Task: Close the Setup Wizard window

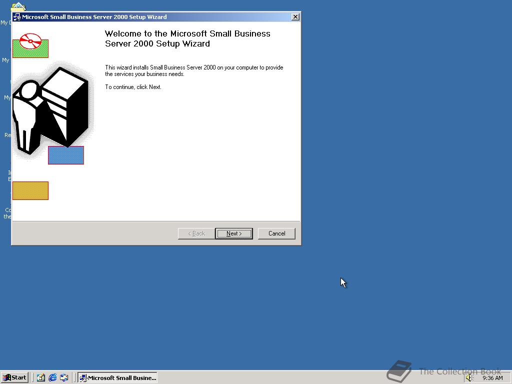Action: [x=295, y=17]
